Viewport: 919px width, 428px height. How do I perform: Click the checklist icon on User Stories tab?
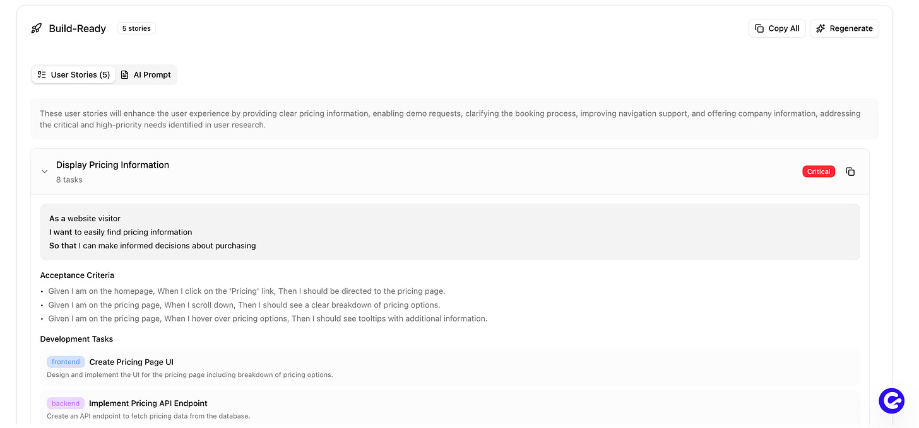click(42, 74)
